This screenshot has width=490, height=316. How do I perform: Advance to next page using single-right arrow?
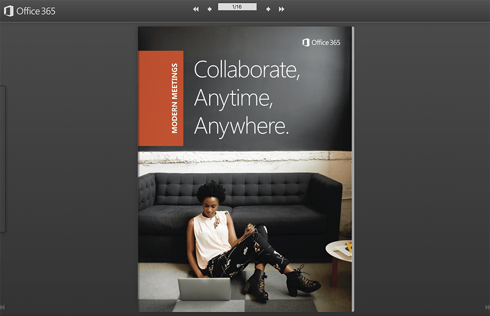pyautogui.click(x=268, y=9)
